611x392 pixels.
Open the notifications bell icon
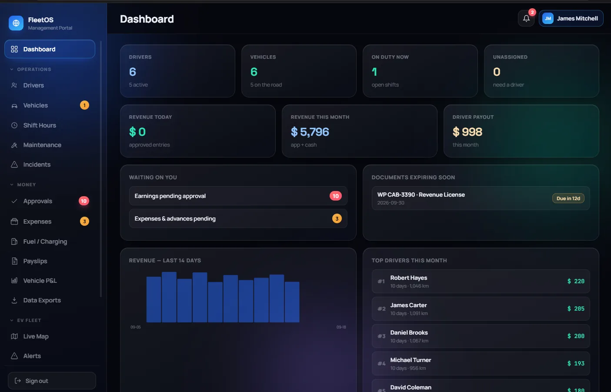526,18
